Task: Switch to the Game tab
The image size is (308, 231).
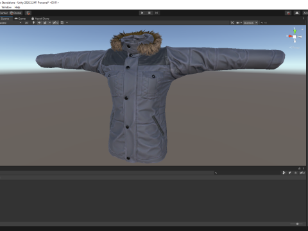Action: coord(20,19)
